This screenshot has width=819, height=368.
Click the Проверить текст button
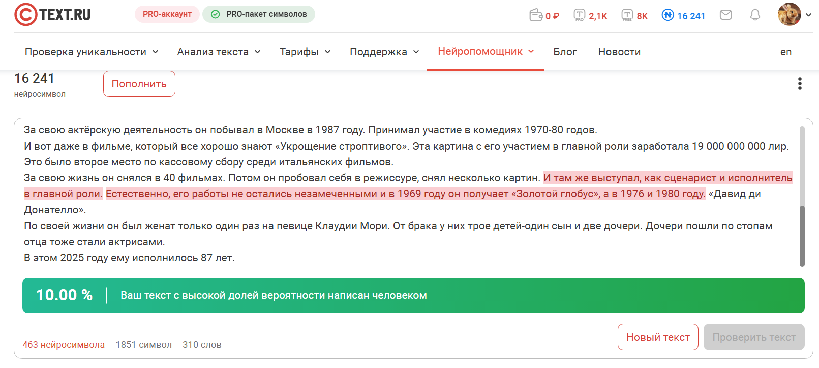point(754,337)
